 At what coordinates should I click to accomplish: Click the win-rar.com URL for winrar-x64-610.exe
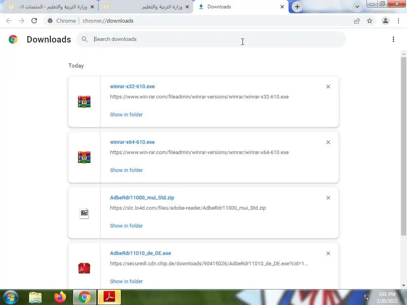[x=200, y=152]
